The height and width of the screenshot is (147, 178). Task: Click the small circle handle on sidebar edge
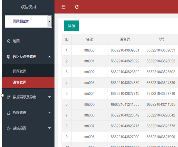2,95
